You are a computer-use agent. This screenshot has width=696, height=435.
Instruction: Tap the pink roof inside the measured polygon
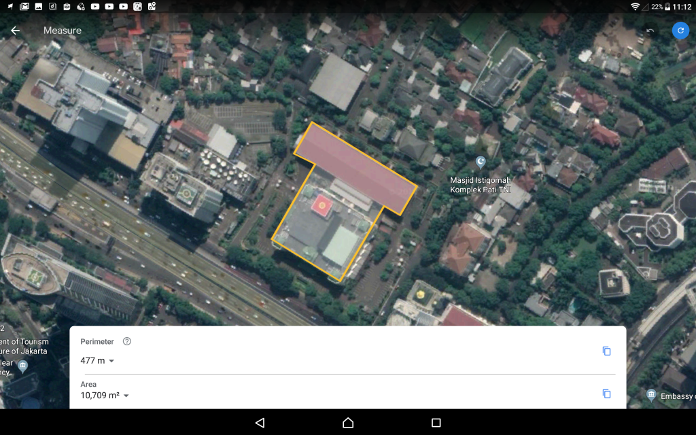[x=357, y=167]
